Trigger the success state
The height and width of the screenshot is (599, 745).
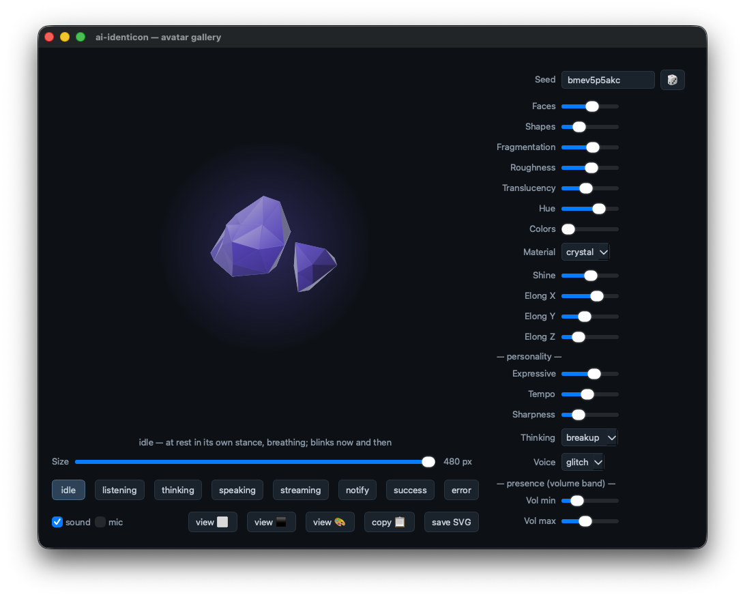point(410,491)
